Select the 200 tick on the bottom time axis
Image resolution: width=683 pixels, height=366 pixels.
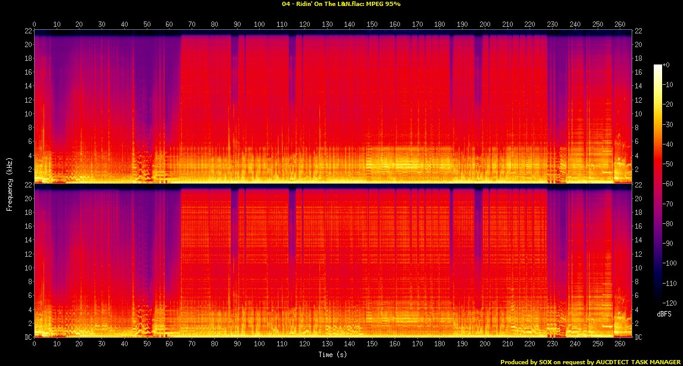485,345
